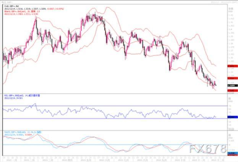Select the RSI indicator legend label
The image size is (238, 162).
click(x=22, y=96)
